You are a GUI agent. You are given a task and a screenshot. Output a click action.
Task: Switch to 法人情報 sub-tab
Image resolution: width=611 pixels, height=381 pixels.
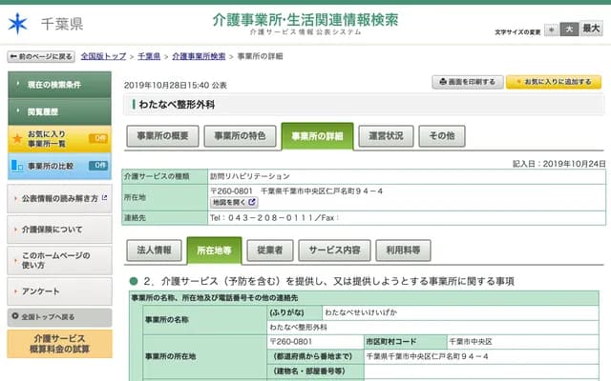tap(154, 250)
